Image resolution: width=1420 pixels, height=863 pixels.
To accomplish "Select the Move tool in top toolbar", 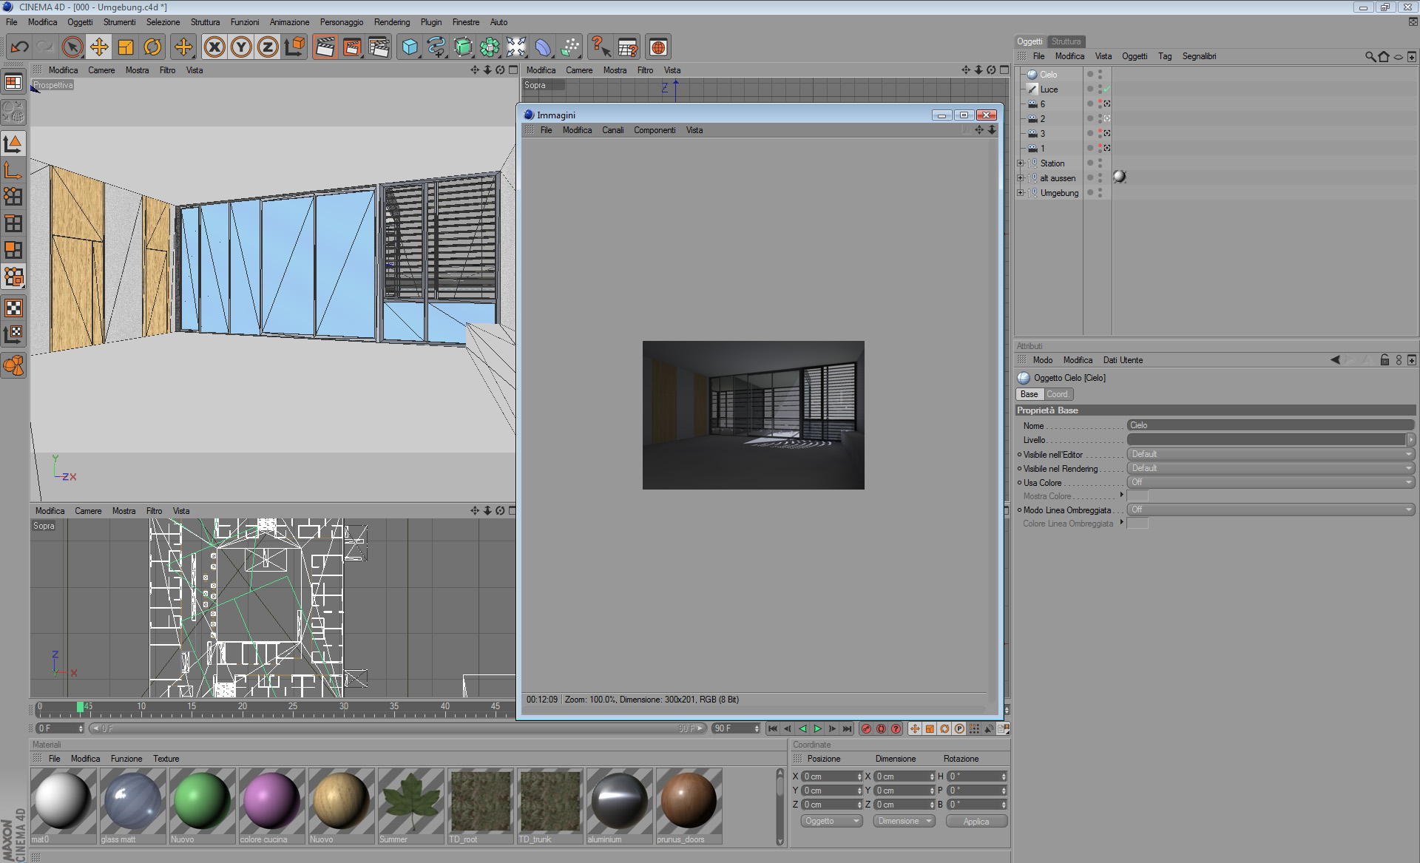I will [99, 47].
